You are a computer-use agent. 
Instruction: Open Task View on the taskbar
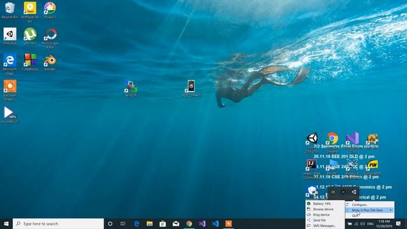tap(123, 223)
